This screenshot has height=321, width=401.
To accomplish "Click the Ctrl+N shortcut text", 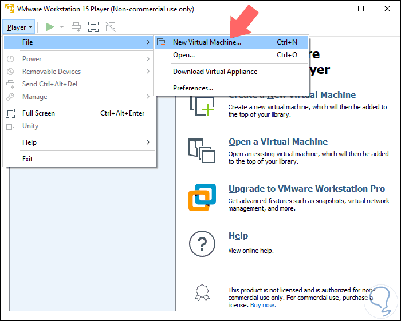I will point(287,42).
